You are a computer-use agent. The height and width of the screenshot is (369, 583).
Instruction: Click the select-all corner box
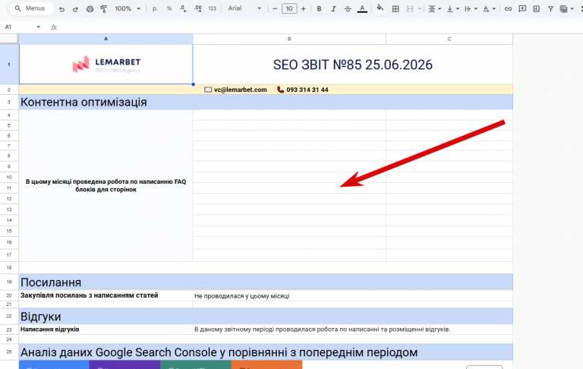point(9,39)
